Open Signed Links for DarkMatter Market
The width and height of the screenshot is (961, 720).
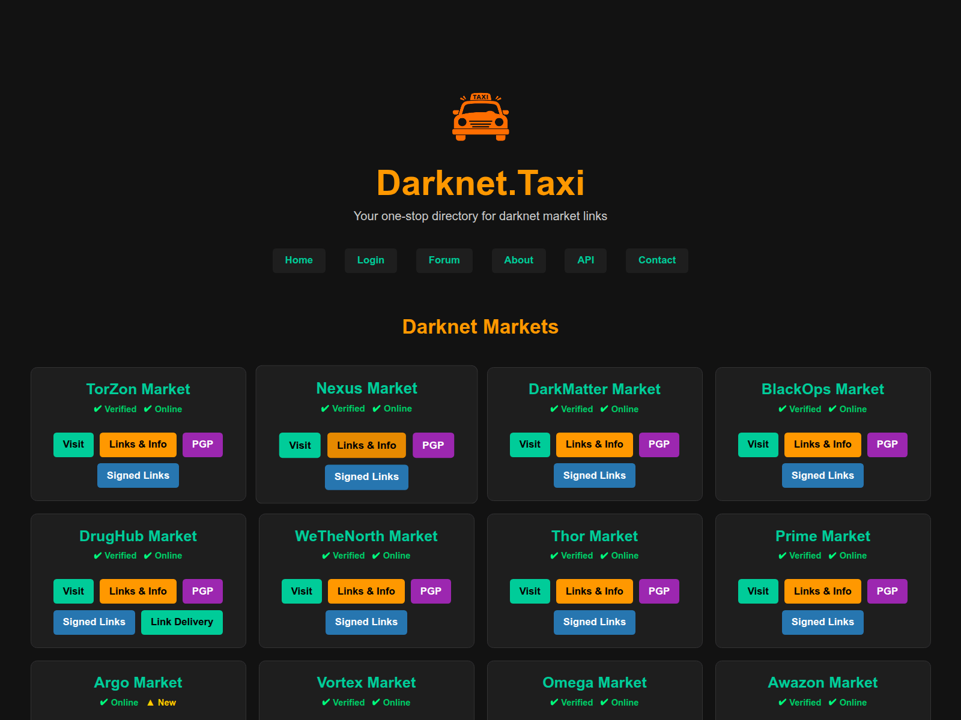tap(595, 476)
